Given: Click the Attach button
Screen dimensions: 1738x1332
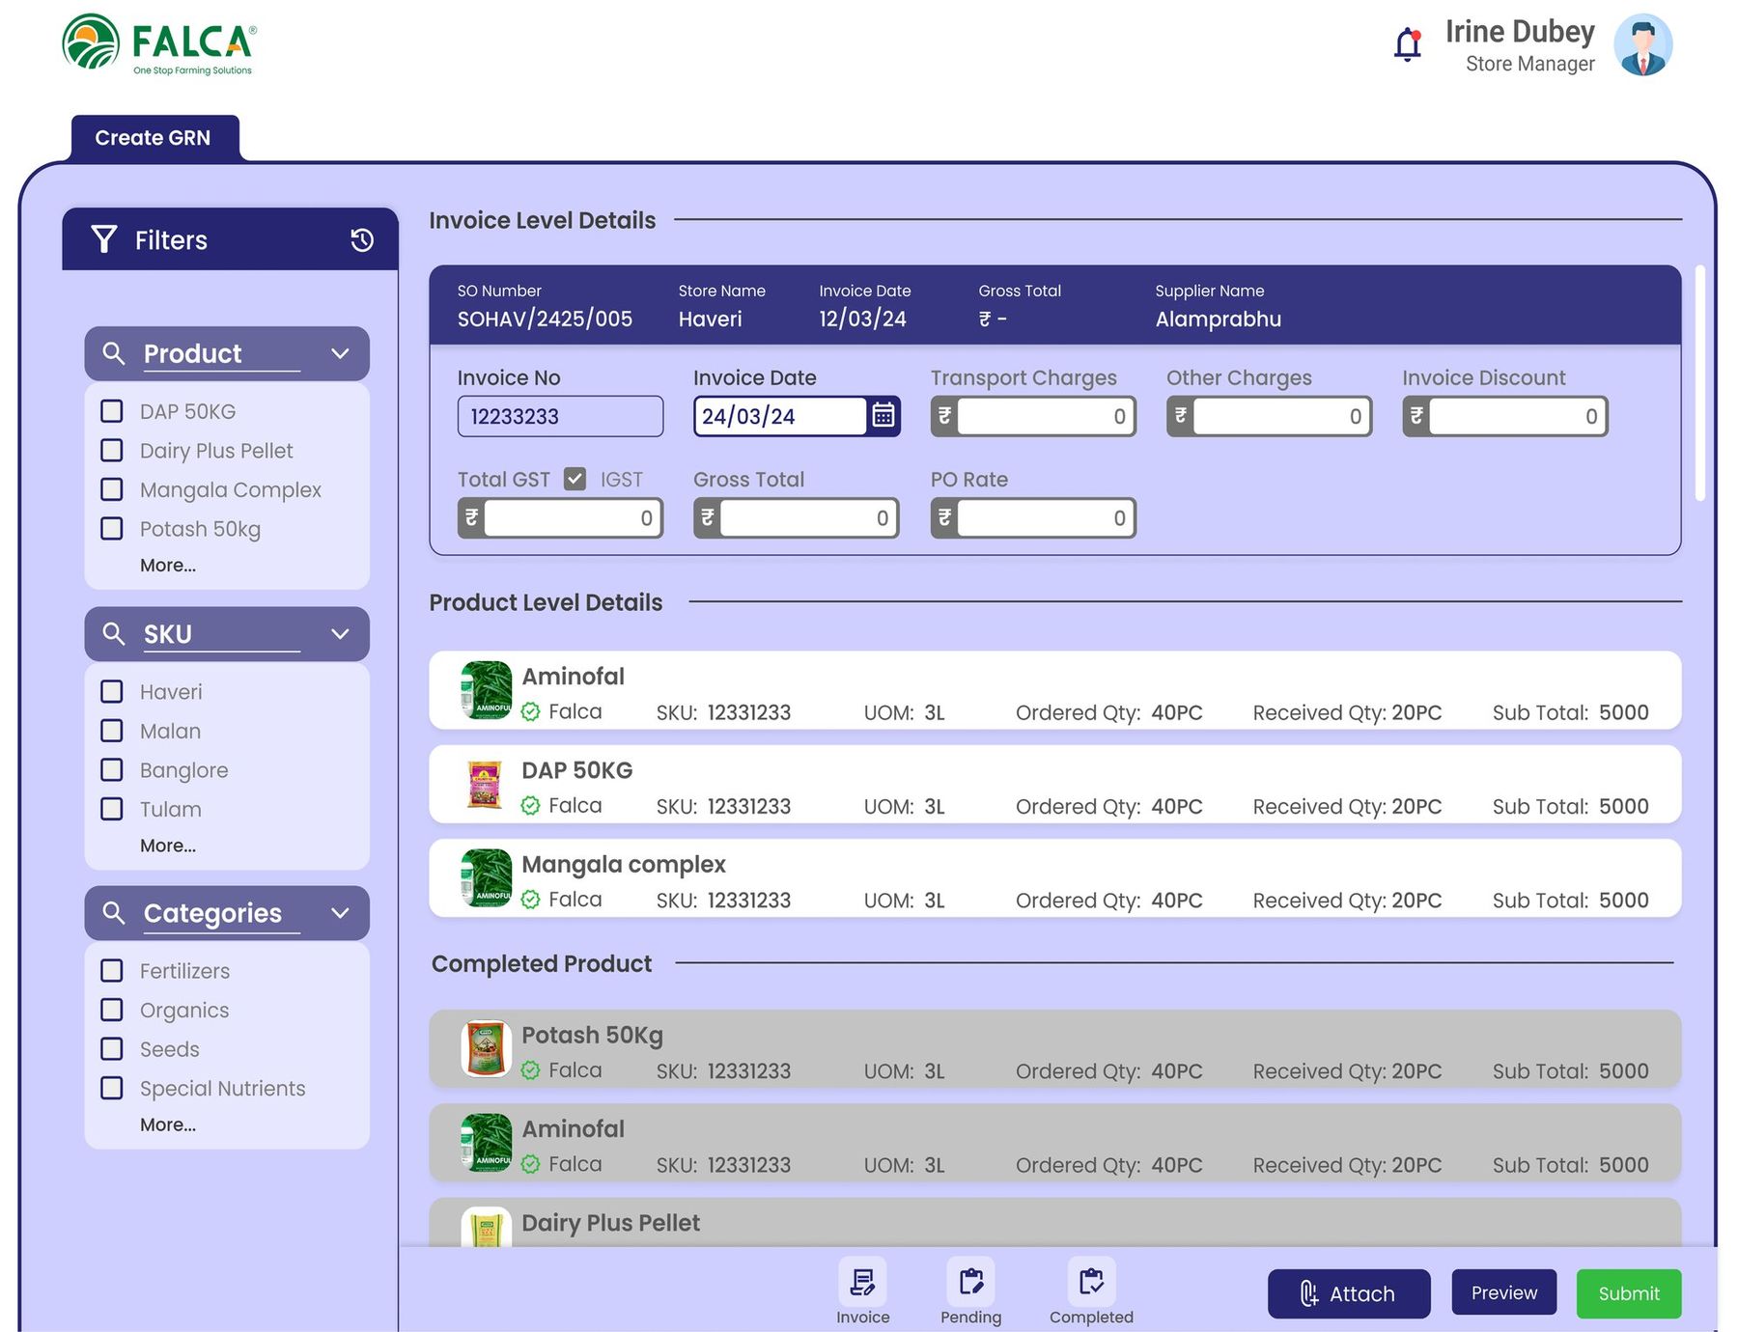Looking at the screenshot, I should click(1348, 1293).
